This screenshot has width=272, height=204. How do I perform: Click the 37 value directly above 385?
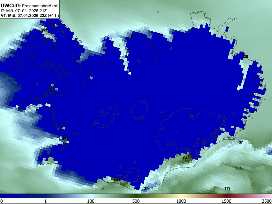coord(241,142)
